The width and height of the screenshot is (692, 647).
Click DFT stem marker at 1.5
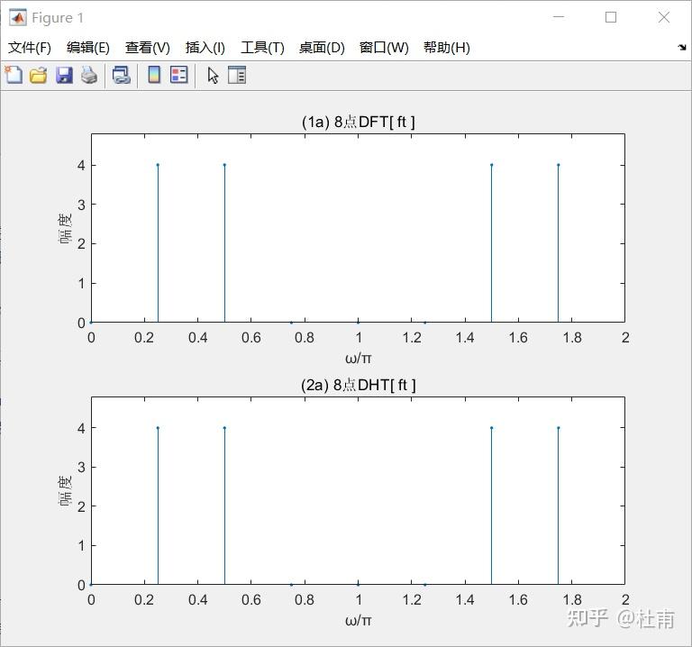pos(492,165)
